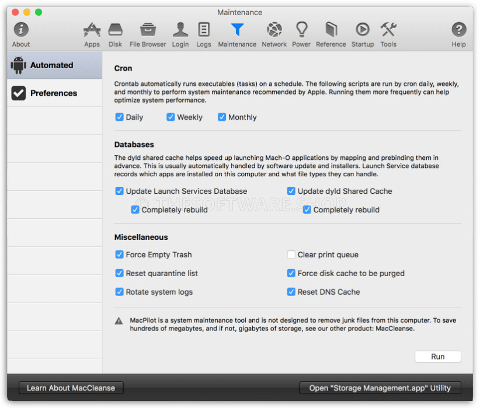Open the Logs viewer
Image resolution: width=480 pixels, height=408 pixels.
pos(203,33)
